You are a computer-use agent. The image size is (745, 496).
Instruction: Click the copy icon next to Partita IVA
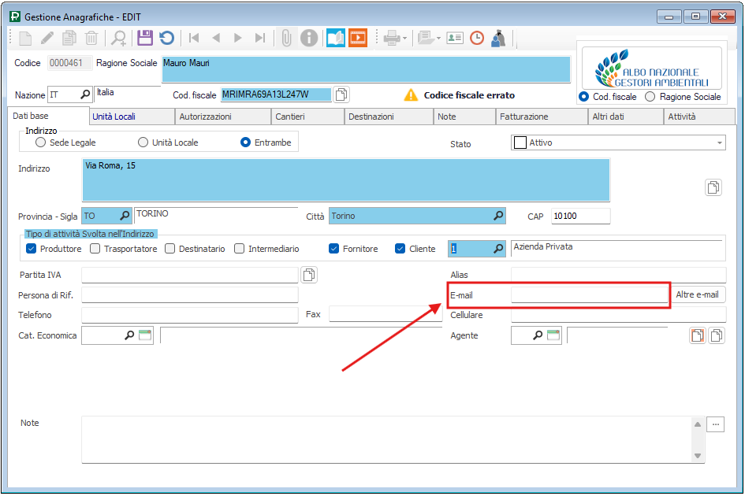point(309,275)
